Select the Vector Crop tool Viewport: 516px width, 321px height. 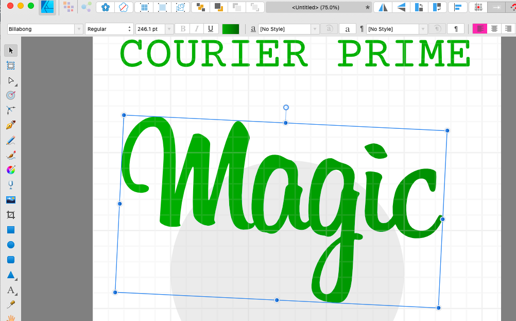point(11,215)
